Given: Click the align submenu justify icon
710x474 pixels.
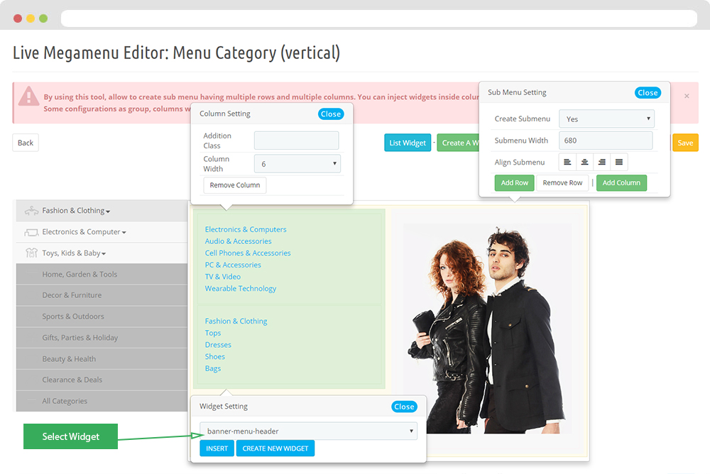Looking at the screenshot, I should tap(619, 162).
